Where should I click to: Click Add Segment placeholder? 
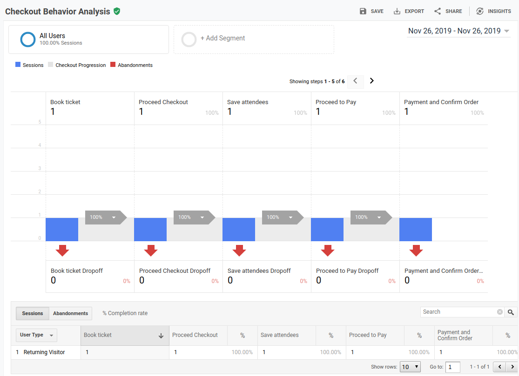pyautogui.click(x=254, y=39)
